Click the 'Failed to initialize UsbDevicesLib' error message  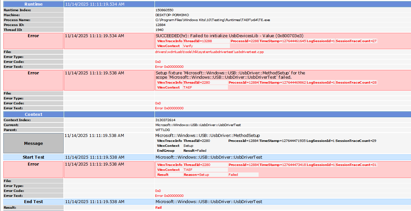[229, 36]
